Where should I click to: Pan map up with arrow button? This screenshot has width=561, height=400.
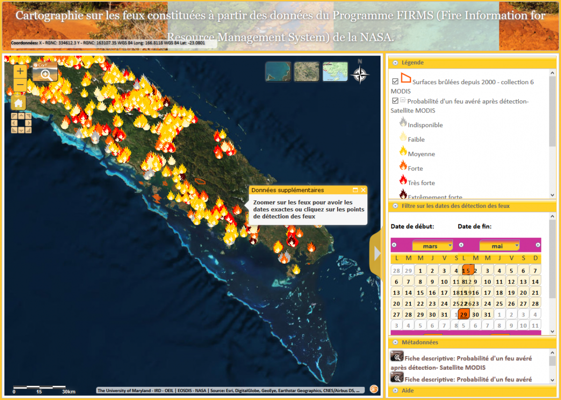tap(21, 116)
